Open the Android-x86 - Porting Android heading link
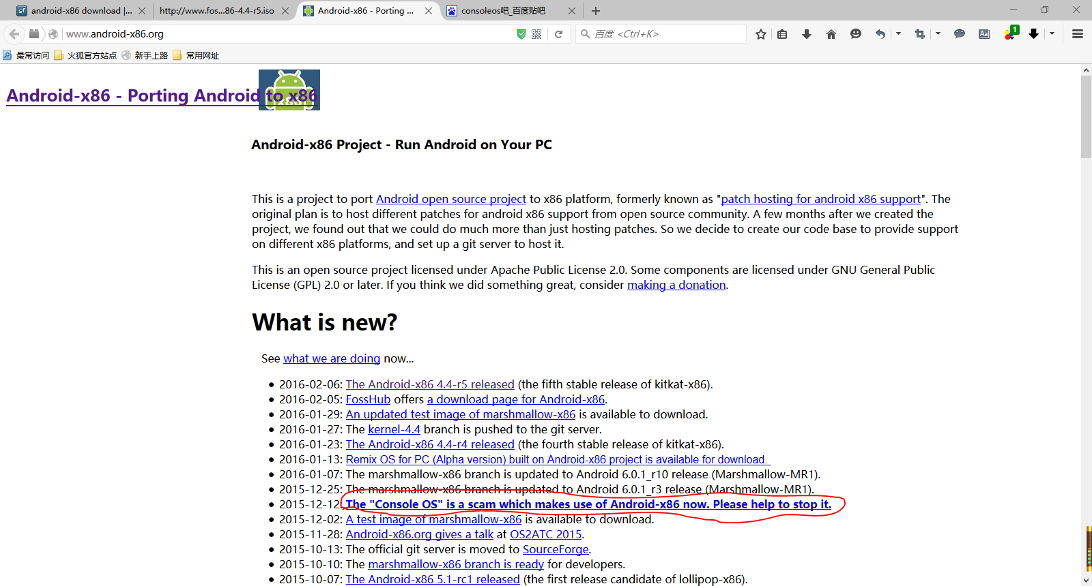The image size is (1092, 586). [162, 95]
